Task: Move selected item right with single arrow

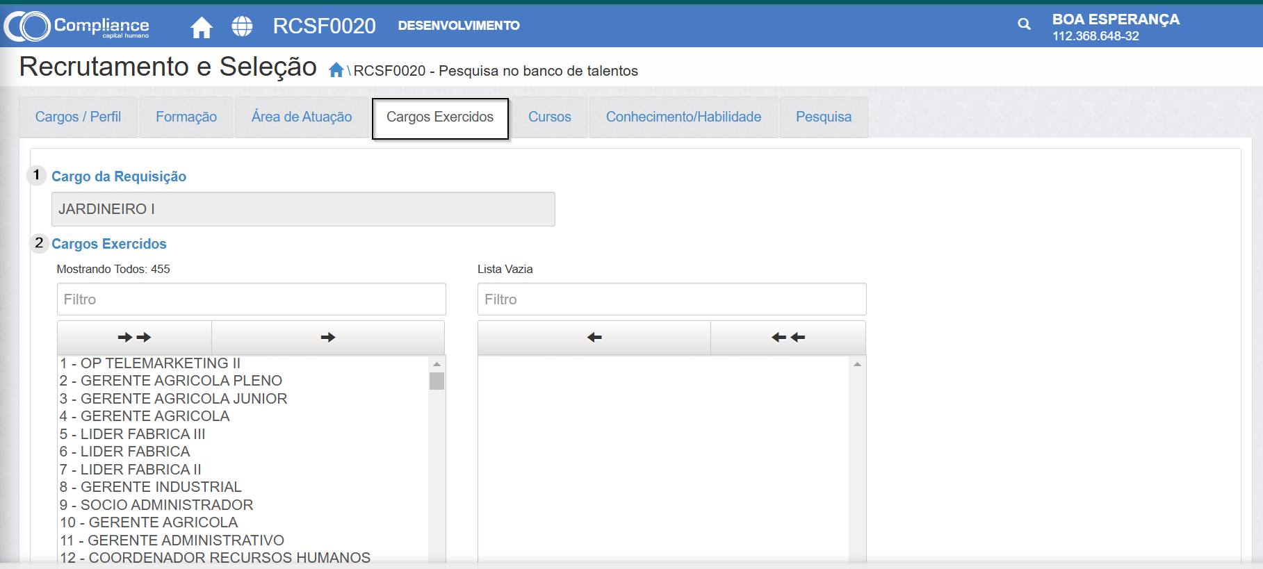Action: click(328, 338)
